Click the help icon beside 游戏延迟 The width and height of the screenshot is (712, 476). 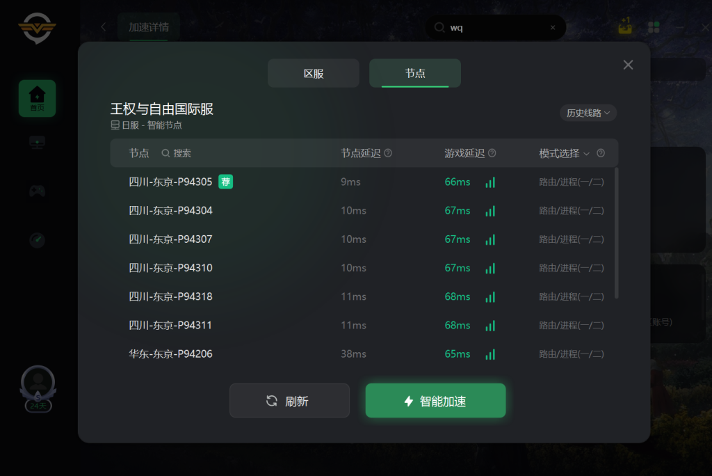pyautogui.click(x=492, y=153)
